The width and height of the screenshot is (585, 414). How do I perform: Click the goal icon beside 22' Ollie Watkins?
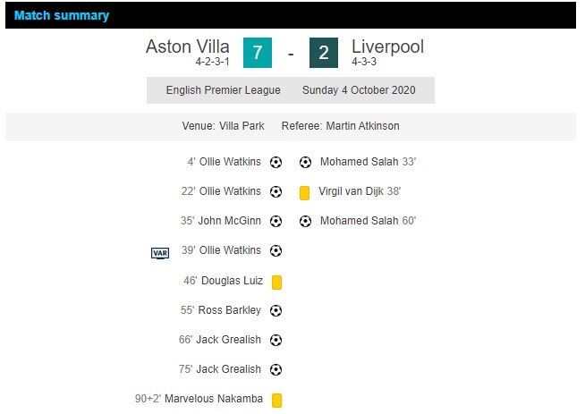[x=276, y=191]
